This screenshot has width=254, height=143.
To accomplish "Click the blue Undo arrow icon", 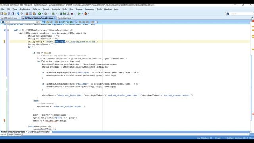I will tap(18, 14).
